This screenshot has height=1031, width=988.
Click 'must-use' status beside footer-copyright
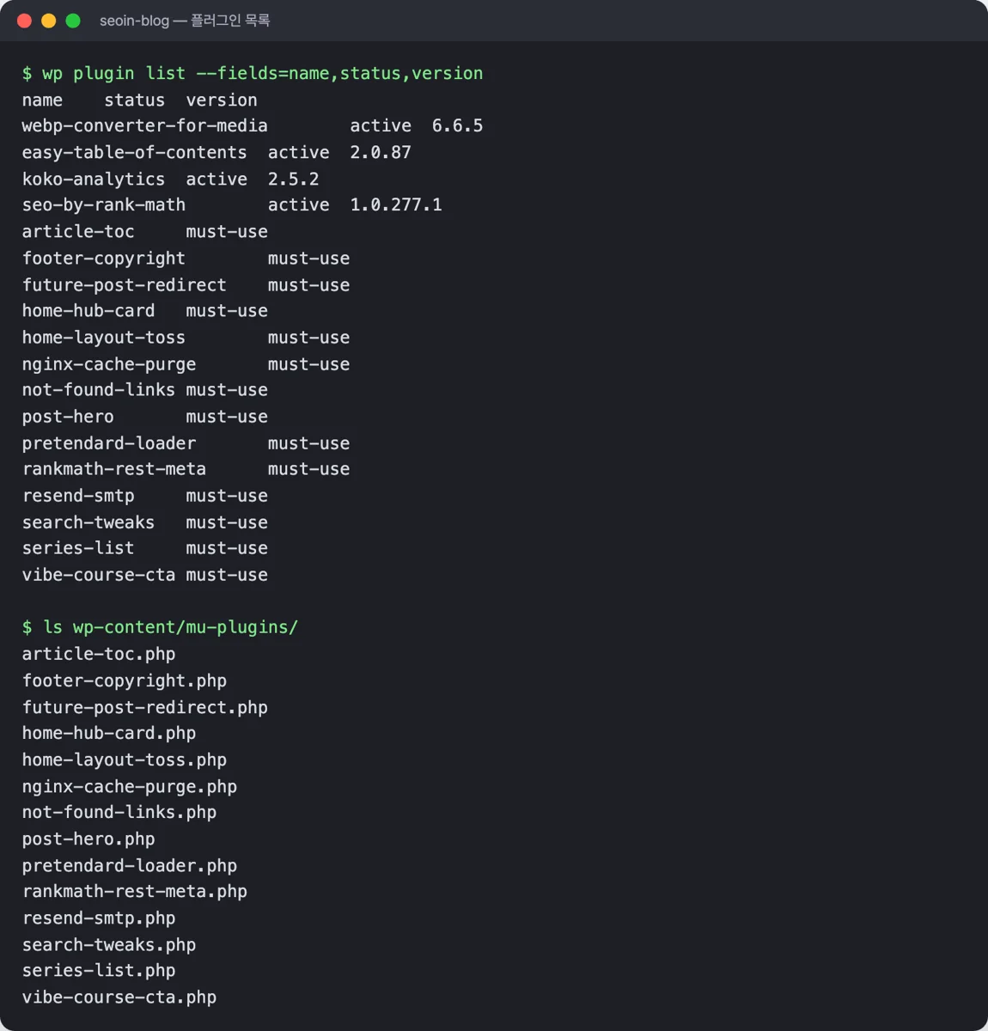(308, 259)
